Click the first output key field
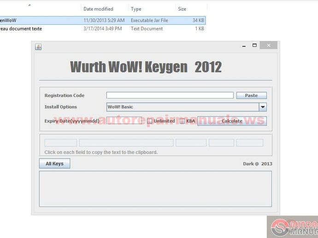This screenshot has width=318, height=238. [61, 143]
